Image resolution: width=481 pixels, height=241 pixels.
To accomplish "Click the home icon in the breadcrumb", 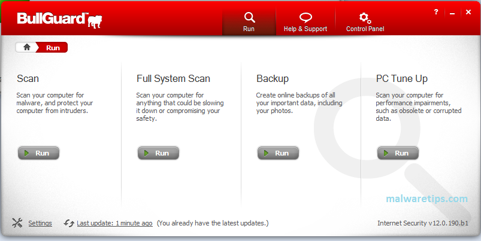I will click(27, 47).
